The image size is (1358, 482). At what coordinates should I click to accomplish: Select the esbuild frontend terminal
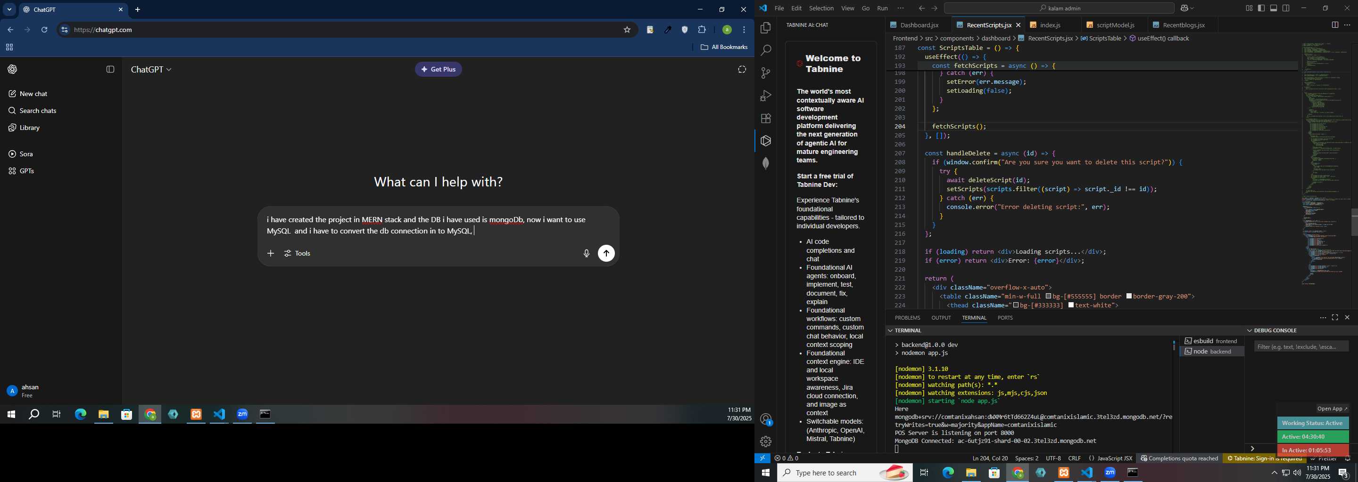pyautogui.click(x=1211, y=341)
